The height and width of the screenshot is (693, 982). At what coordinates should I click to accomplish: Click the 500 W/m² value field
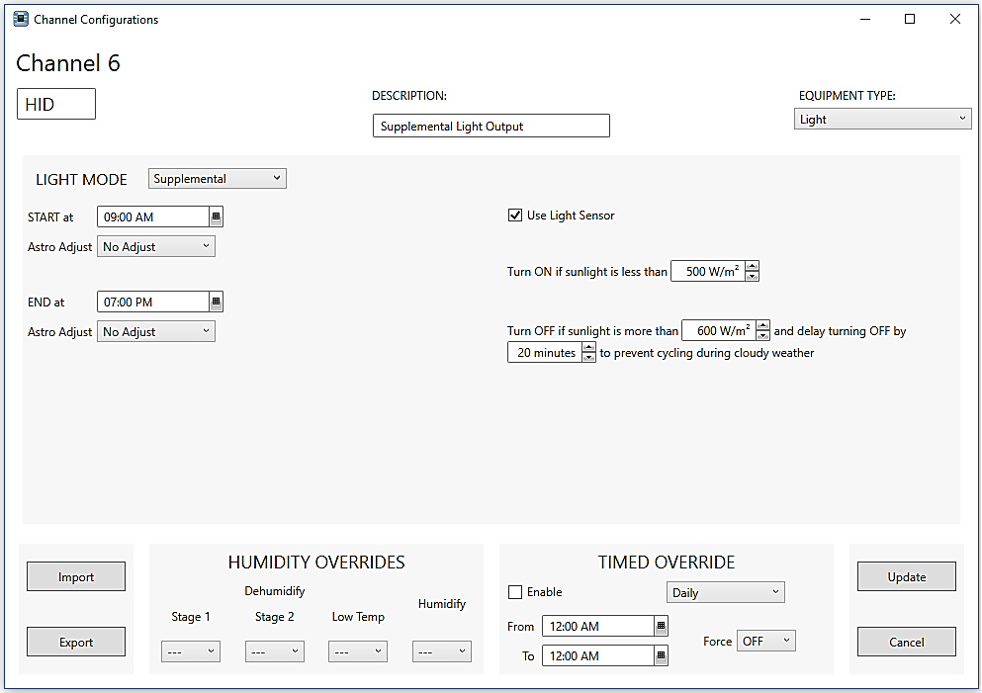[x=708, y=271]
